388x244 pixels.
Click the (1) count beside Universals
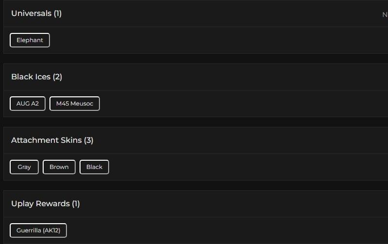[x=58, y=14]
